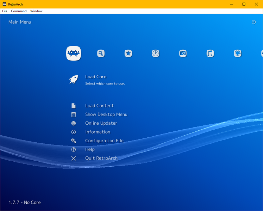This screenshot has height=211, width=263.
Task: Open the File menu
Action: [x=5, y=11]
